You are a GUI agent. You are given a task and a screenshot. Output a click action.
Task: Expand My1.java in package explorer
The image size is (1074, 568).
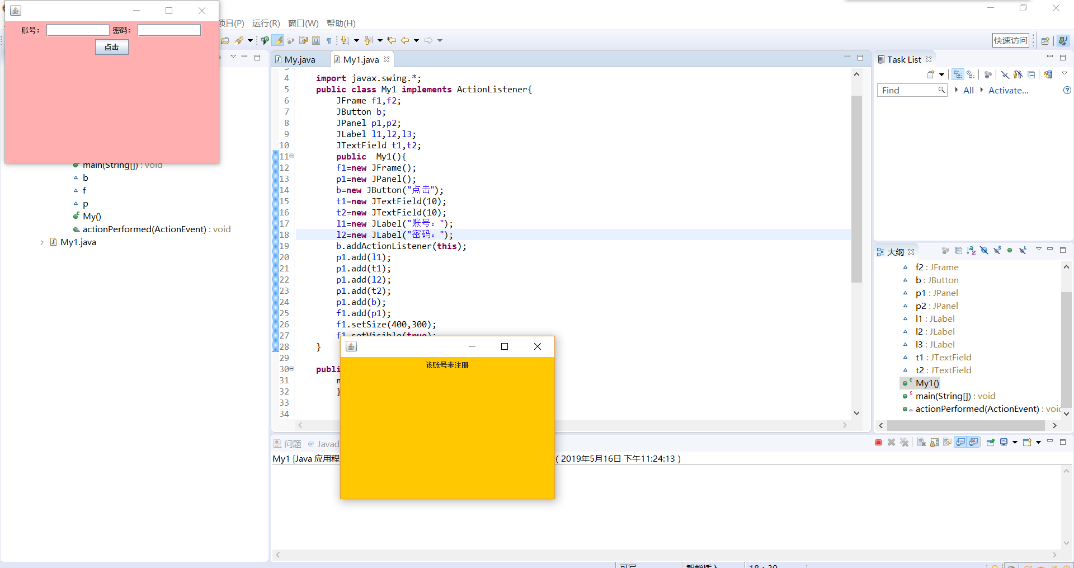pyautogui.click(x=42, y=242)
